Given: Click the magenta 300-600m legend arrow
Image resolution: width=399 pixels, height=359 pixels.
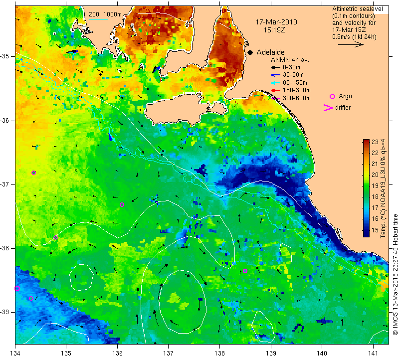Looking at the screenshot, I should click(x=275, y=98).
